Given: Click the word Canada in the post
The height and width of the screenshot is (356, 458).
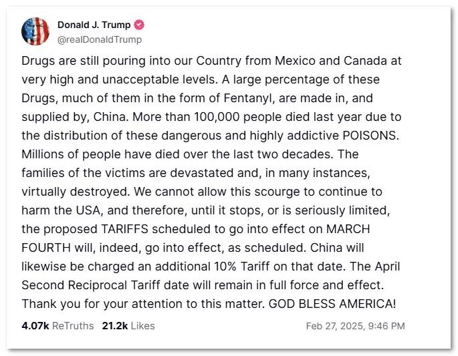Looking at the screenshot, I should point(366,61).
